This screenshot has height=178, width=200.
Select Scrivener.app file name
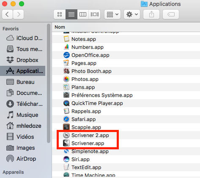[x=88, y=143]
